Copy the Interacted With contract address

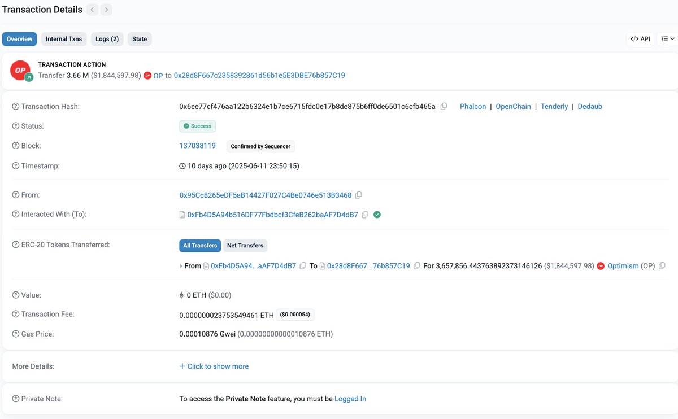tap(365, 215)
